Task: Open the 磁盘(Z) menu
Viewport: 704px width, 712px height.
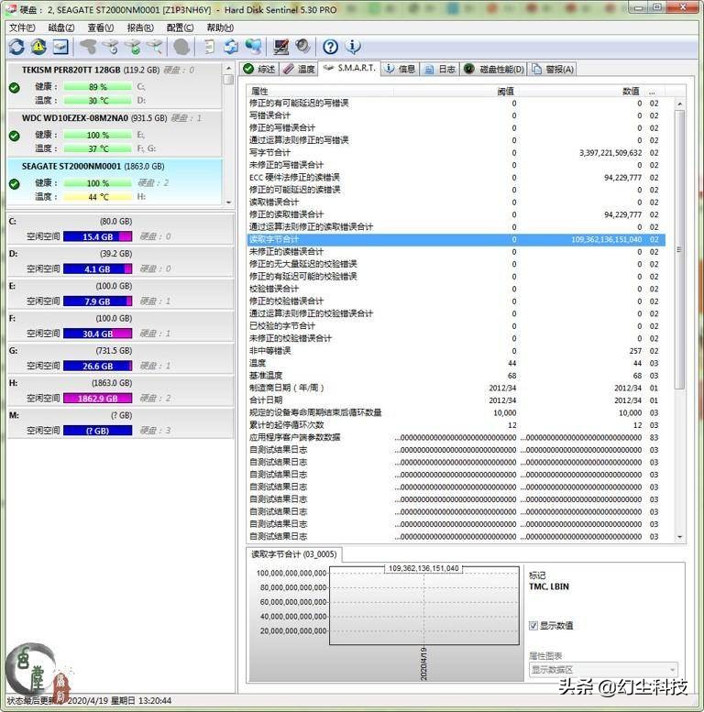Action: pyautogui.click(x=61, y=27)
